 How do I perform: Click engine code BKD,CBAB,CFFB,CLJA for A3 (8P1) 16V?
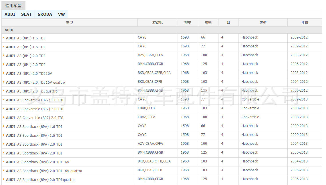(154, 73)
